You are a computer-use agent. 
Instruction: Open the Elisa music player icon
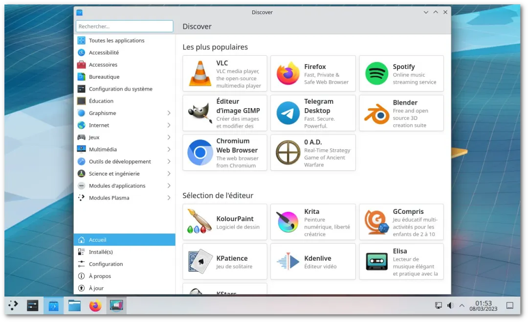coord(376,261)
